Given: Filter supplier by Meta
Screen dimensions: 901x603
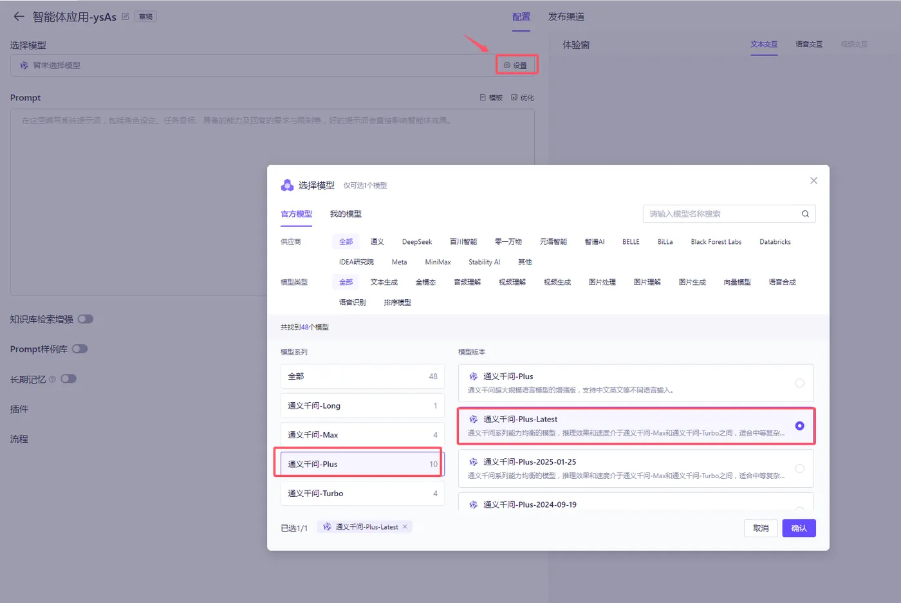Looking at the screenshot, I should point(399,262).
